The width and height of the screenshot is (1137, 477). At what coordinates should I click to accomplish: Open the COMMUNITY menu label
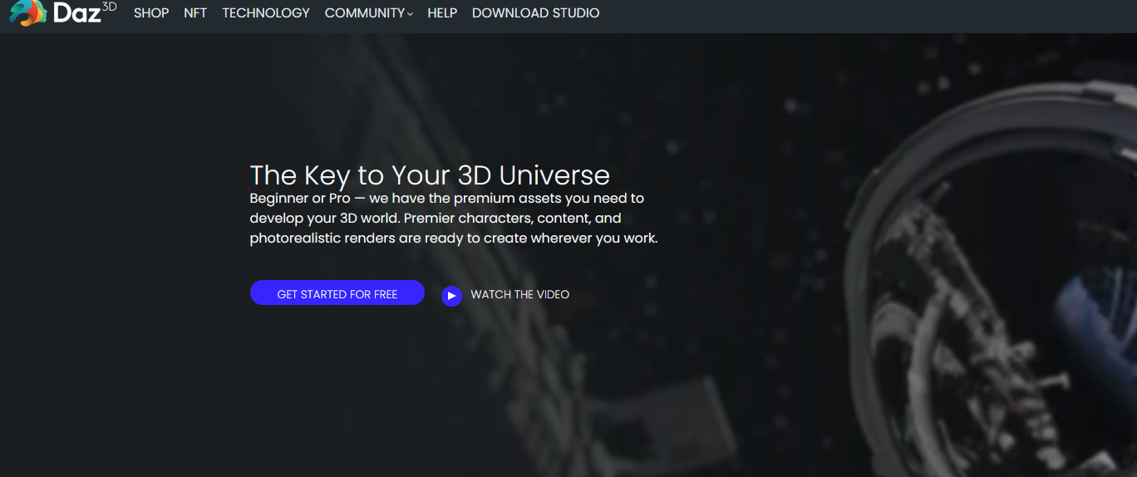click(x=364, y=13)
